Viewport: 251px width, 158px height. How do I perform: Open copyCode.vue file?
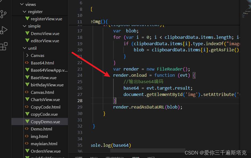[x=44, y=114]
